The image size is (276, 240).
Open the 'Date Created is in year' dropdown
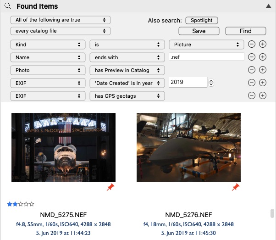tap(127, 83)
